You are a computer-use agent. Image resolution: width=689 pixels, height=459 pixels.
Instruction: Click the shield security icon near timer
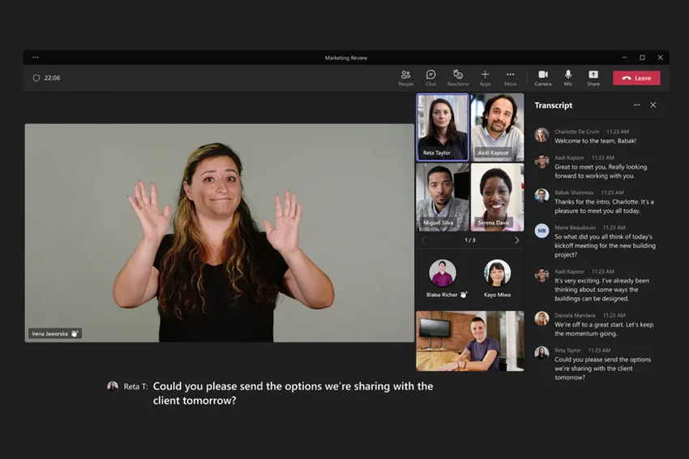(36, 79)
